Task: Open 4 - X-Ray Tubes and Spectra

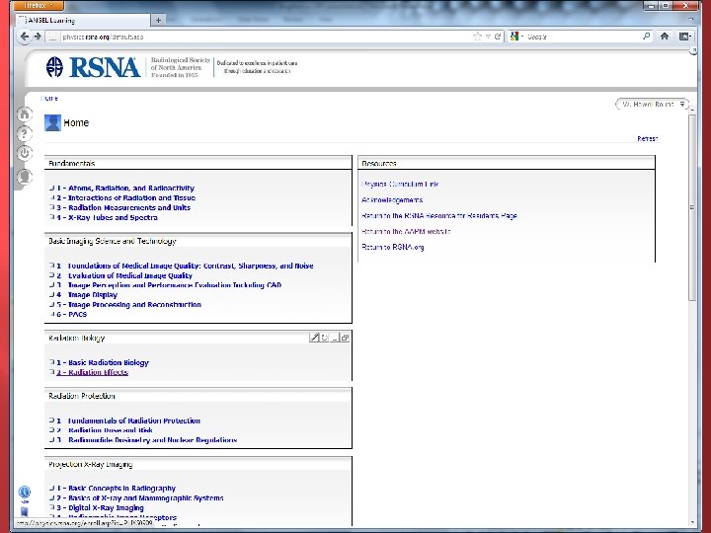Action: pos(107,217)
